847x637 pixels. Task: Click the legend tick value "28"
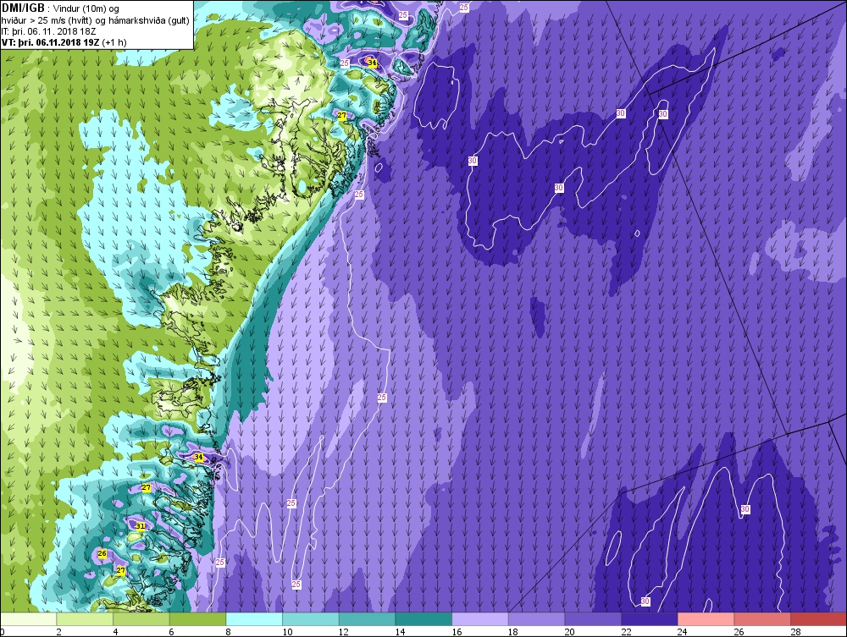pyautogui.click(x=795, y=632)
